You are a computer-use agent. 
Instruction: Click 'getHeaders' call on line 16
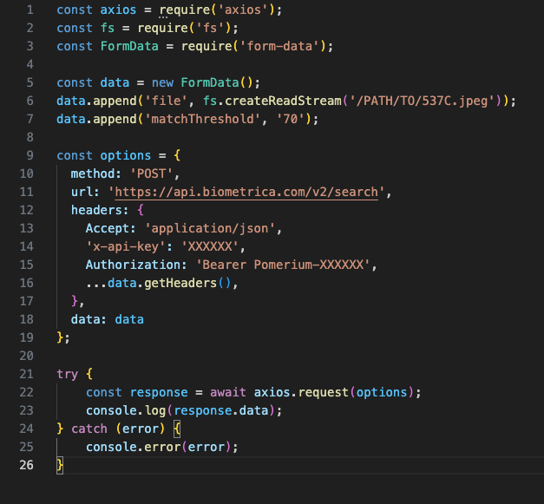[x=180, y=283]
